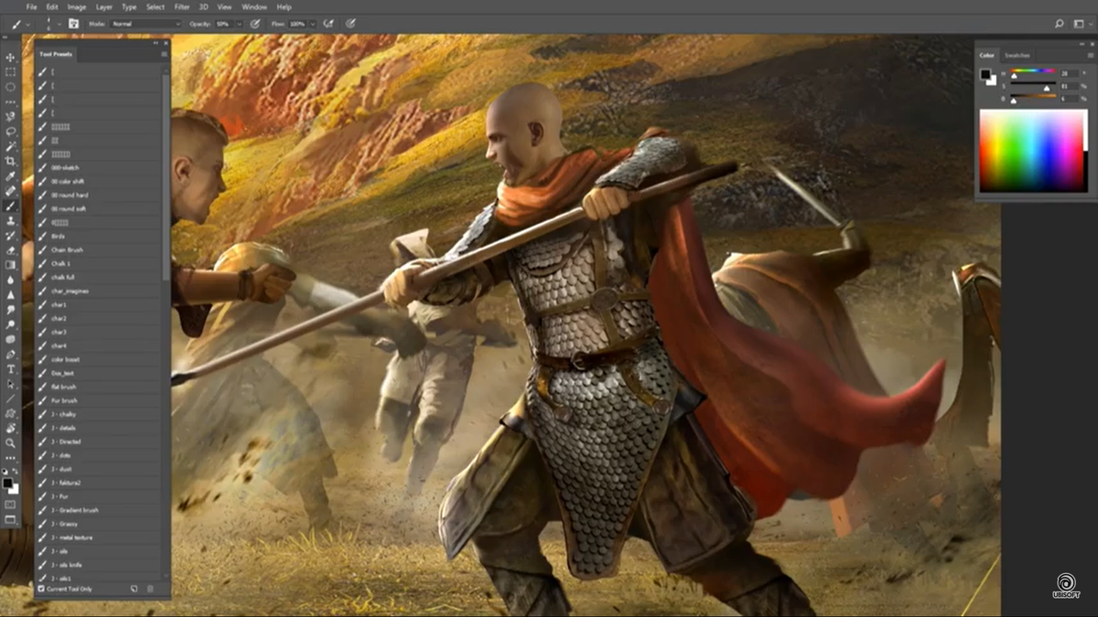This screenshot has height=617, width=1098.
Task: Collapse the Tool Presets panel
Action: pos(155,43)
